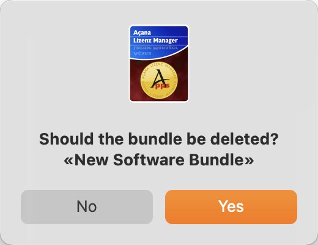Cancel deletion with the gray No button
Screen dimensions: 318x245
87,207
